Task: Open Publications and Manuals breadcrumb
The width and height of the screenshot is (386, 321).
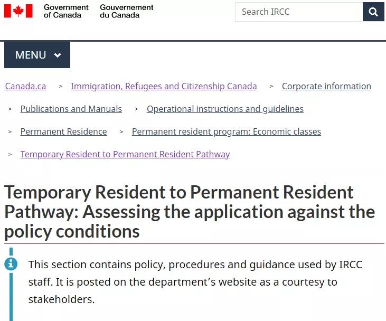Action: coord(71,109)
